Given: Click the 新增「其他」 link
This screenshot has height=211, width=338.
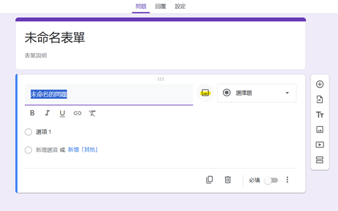Looking at the screenshot, I should 83,150.
